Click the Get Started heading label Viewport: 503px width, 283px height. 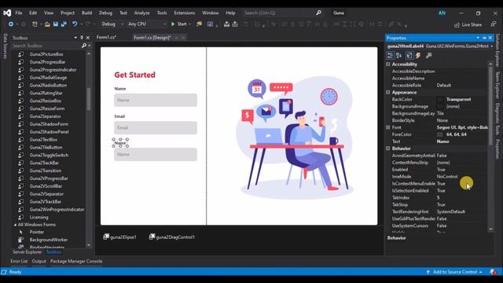[134, 75]
